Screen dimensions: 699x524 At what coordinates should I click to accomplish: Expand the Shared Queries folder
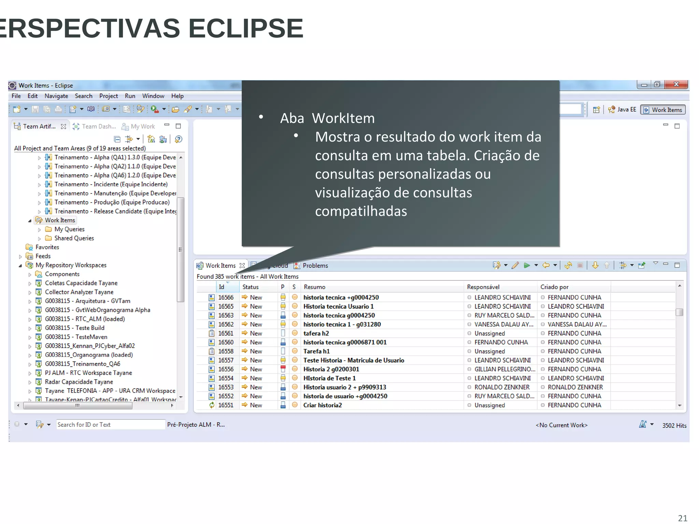(39, 239)
